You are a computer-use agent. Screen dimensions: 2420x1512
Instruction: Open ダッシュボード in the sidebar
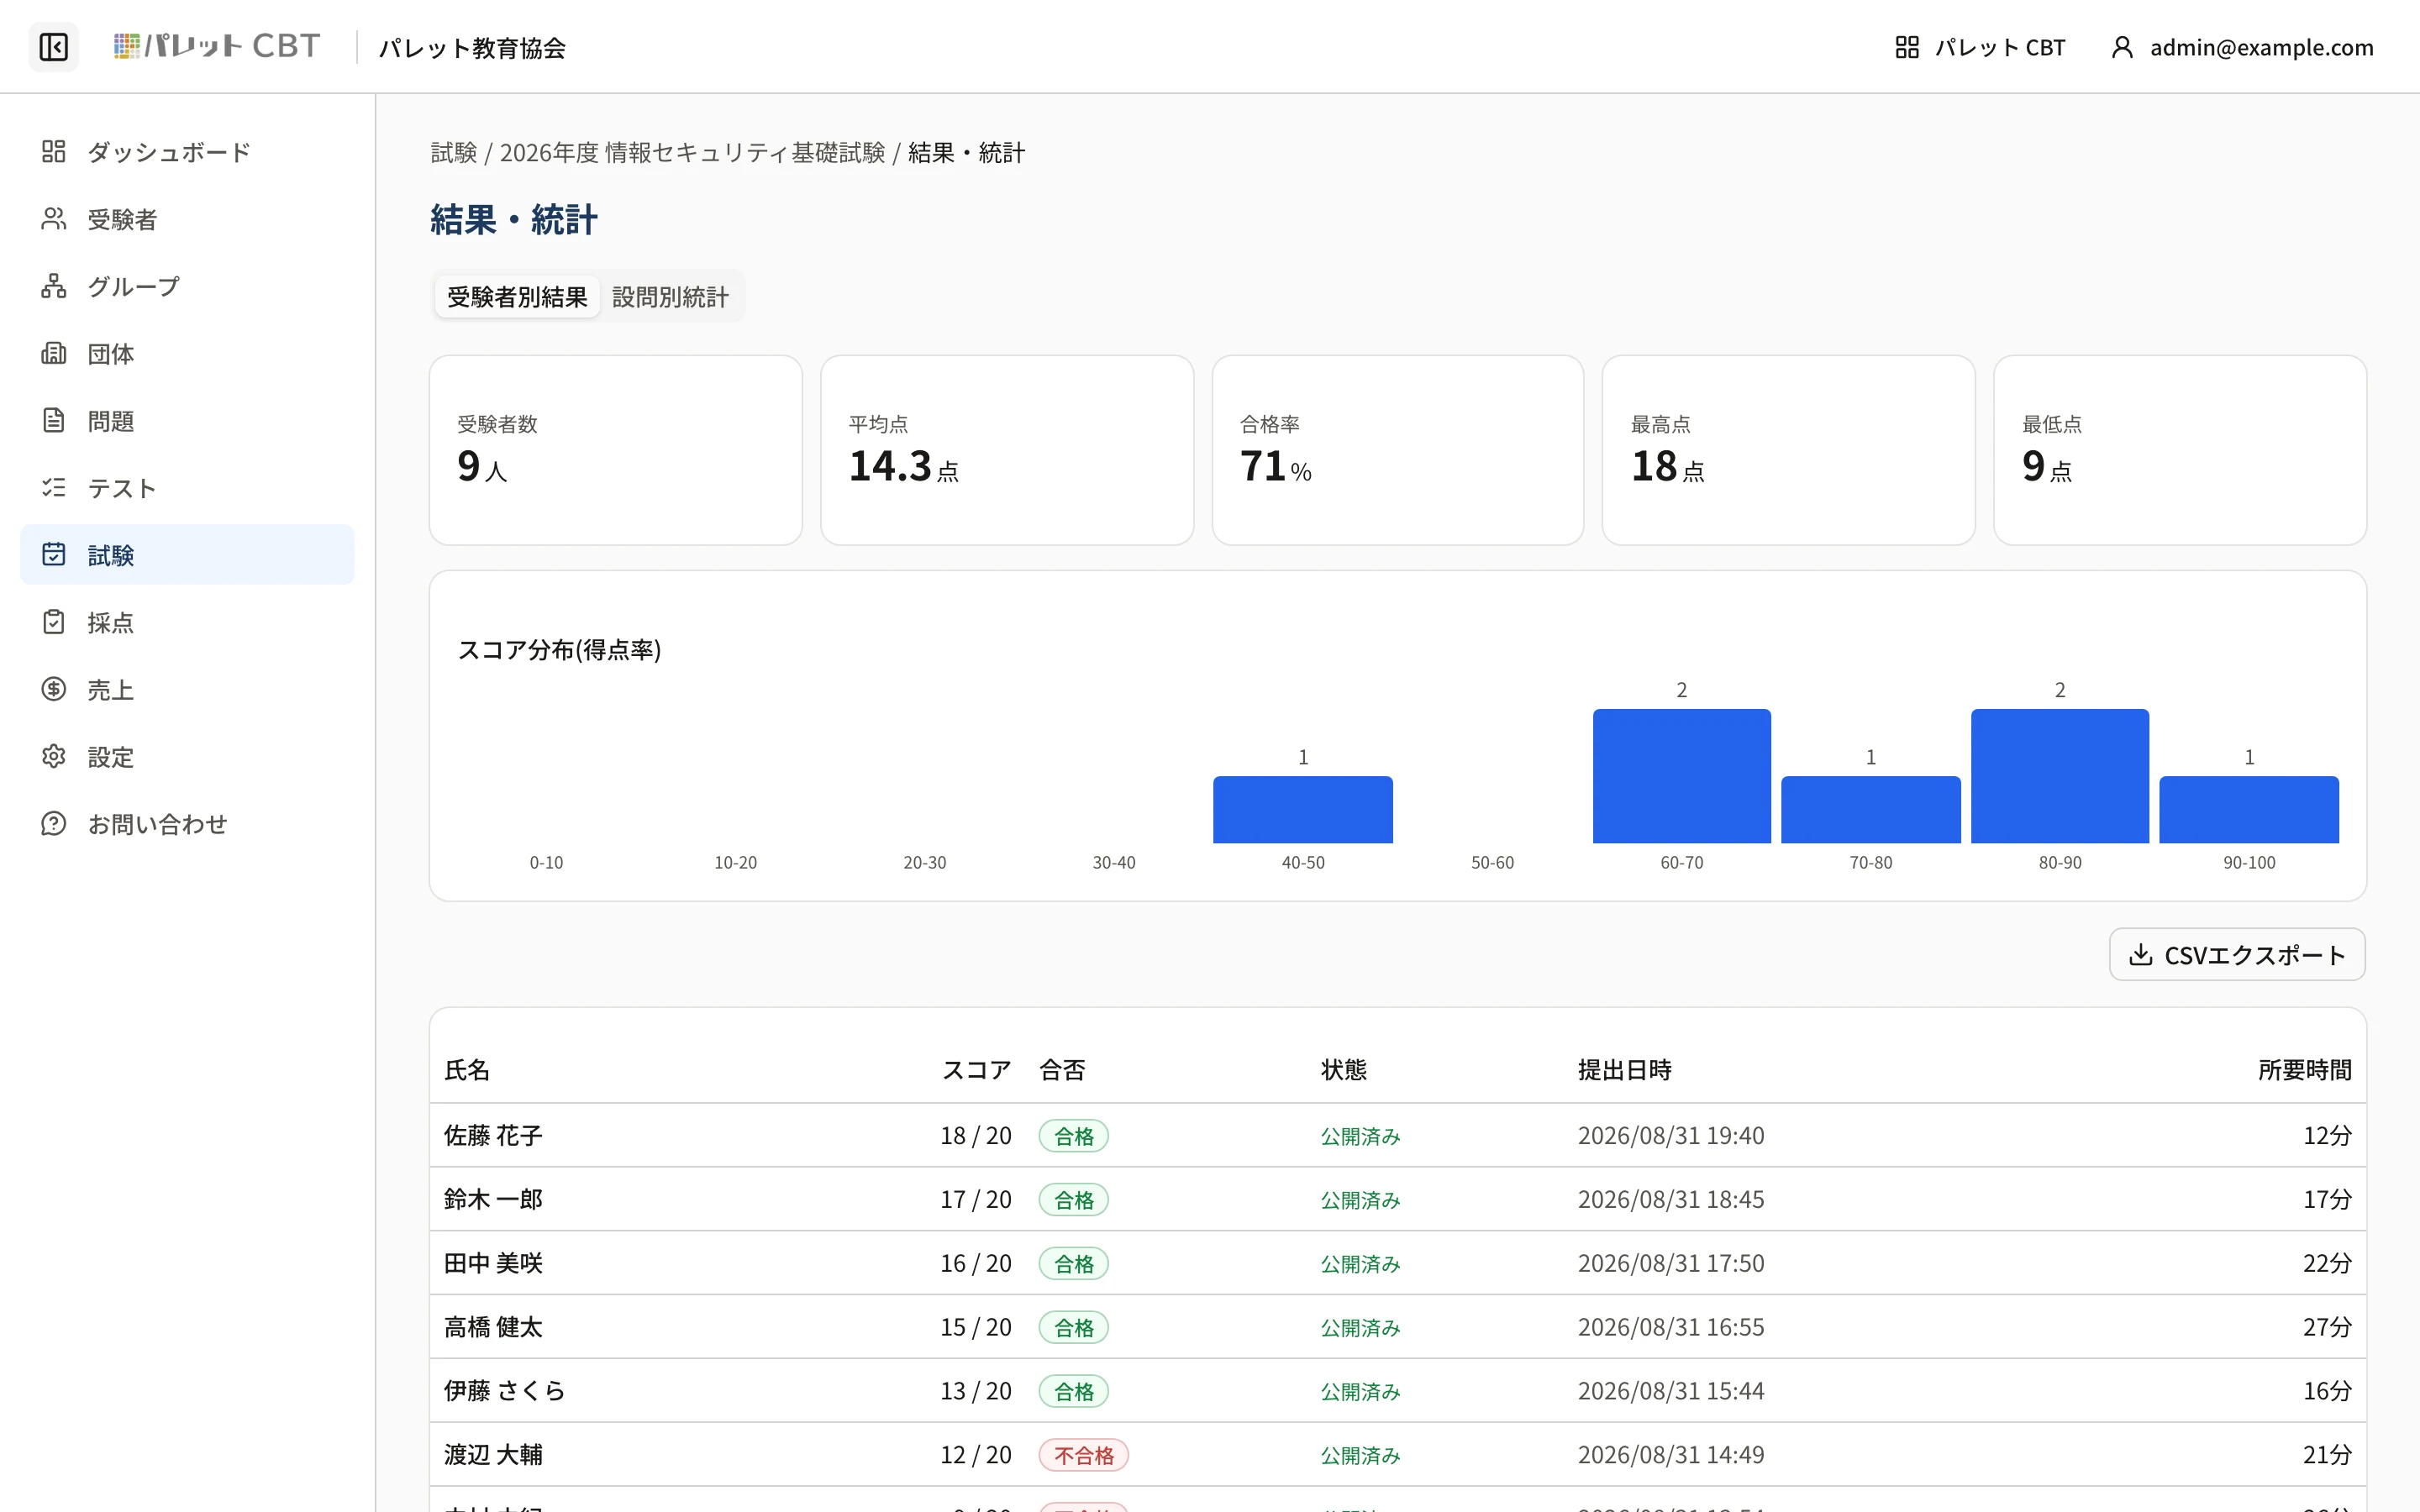[x=187, y=151]
